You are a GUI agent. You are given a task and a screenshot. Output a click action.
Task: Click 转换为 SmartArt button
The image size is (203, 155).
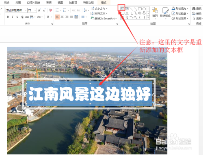[104, 19]
